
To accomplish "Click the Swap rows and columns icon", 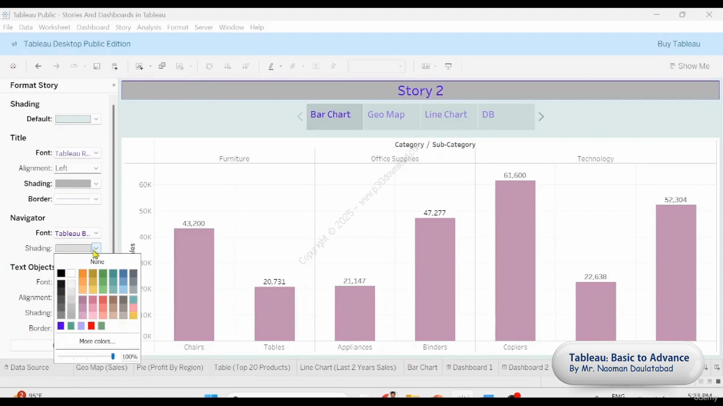I will [x=209, y=66].
